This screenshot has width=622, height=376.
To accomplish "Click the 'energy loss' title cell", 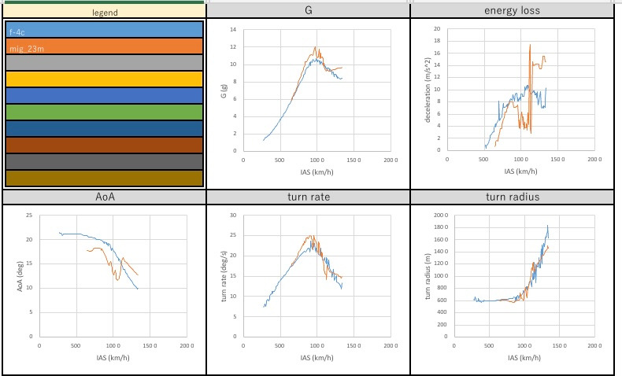I will 512,9.
